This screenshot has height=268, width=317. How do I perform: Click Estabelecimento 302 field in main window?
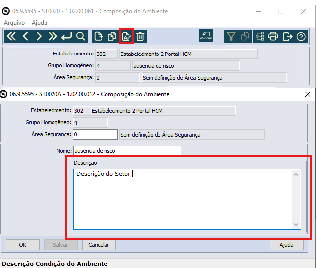[x=106, y=54]
